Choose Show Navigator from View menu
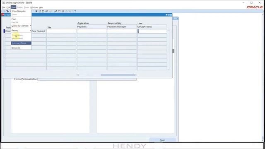 21,11
